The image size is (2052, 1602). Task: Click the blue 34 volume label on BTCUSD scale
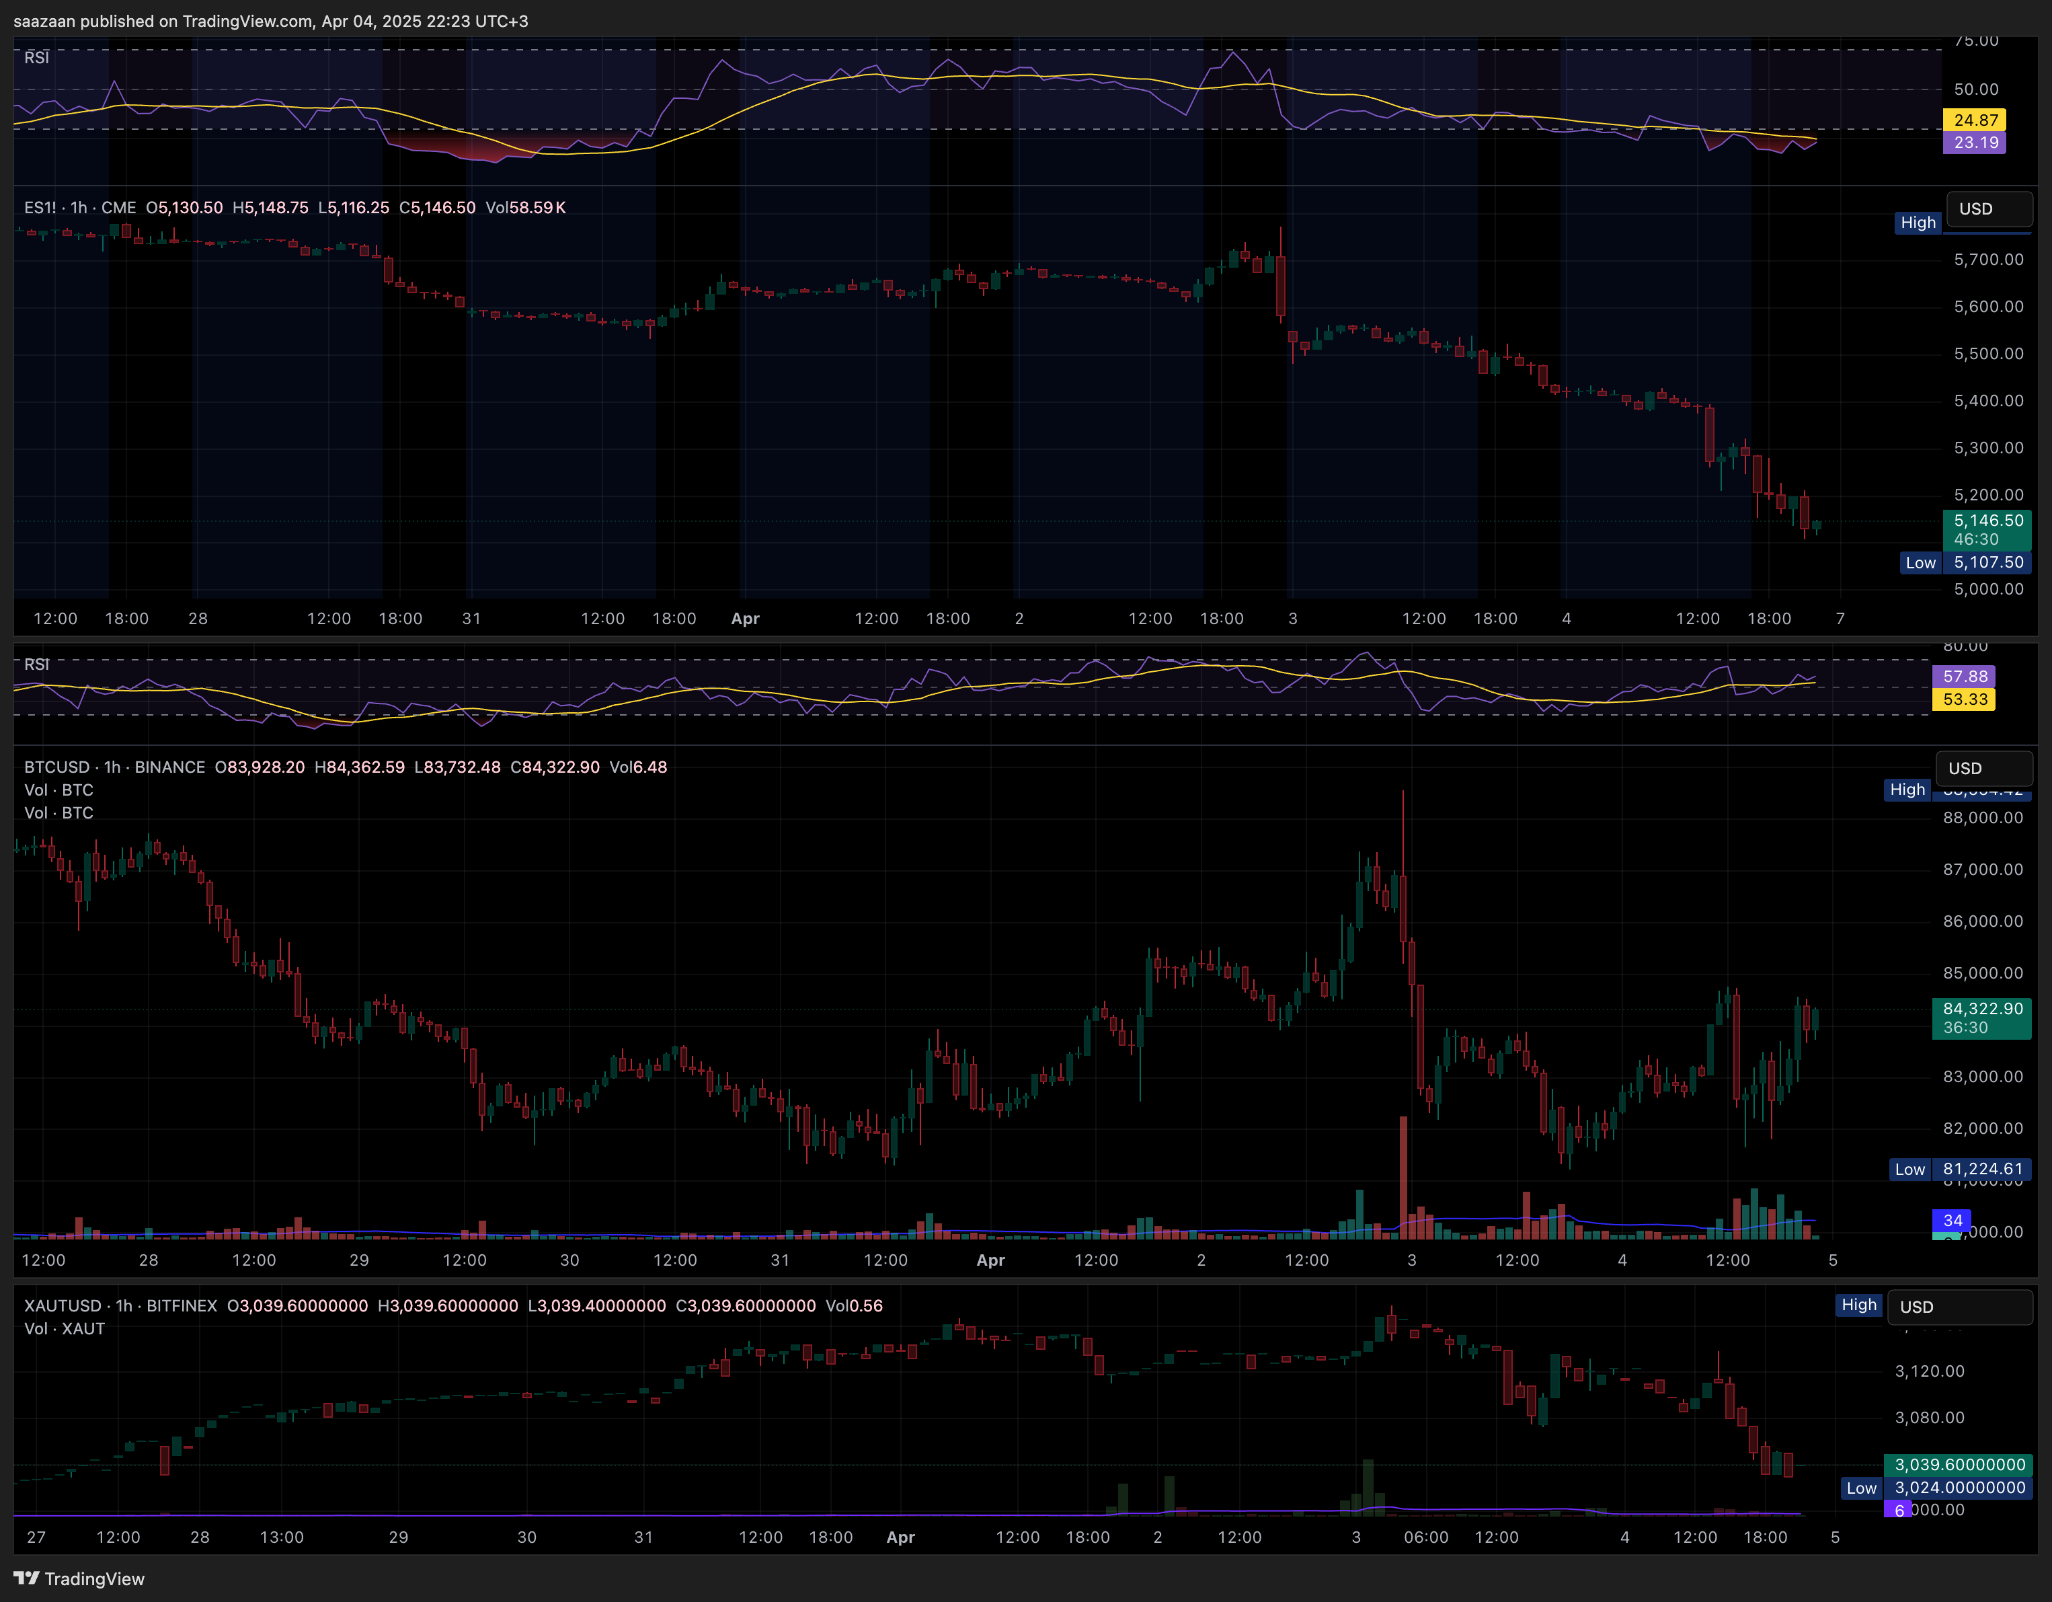[1951, 1221]
